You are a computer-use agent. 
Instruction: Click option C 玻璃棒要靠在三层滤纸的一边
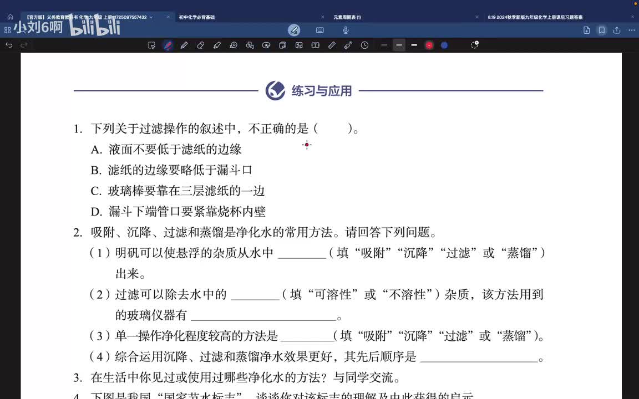tap(177, 191)
